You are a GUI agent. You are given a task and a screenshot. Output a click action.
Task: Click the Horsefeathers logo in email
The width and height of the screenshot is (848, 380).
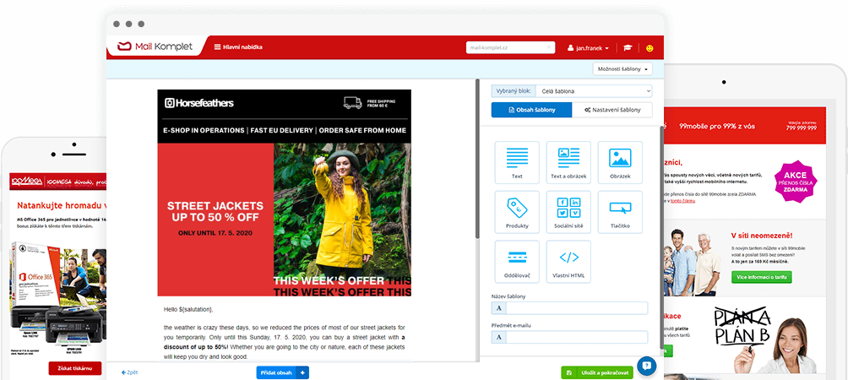(x=199, y=103)
